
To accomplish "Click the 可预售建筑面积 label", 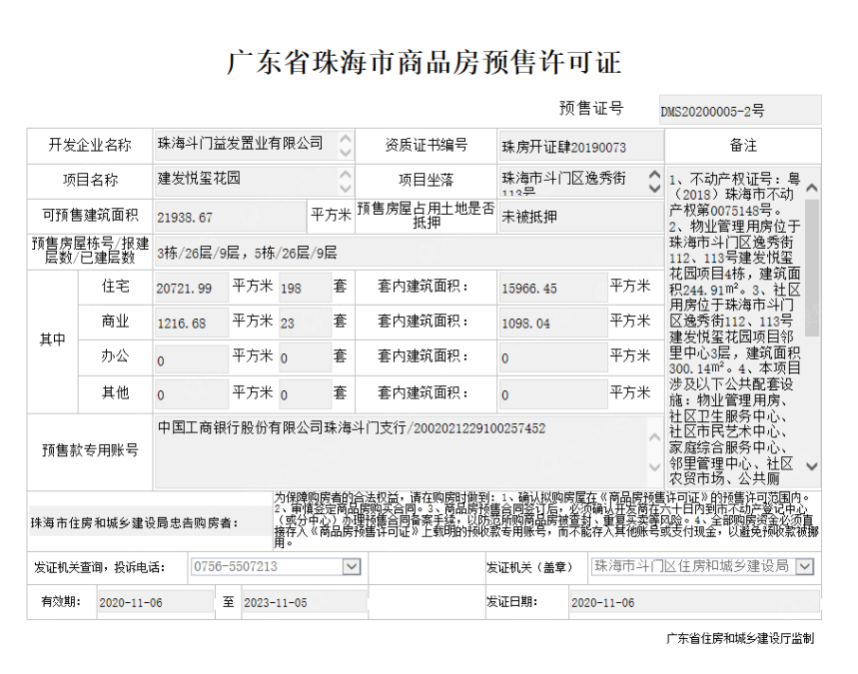I will click(x=90, y=216).
